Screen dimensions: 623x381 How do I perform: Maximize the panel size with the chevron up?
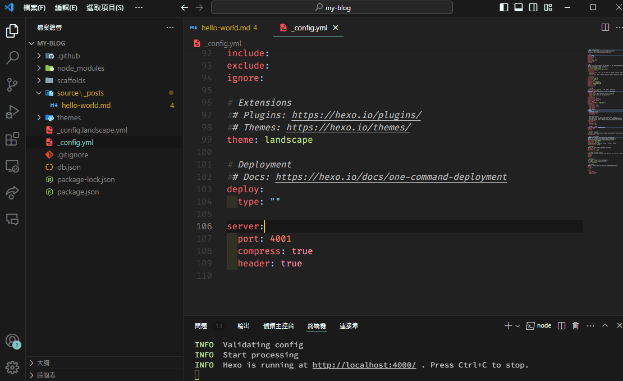604,326
